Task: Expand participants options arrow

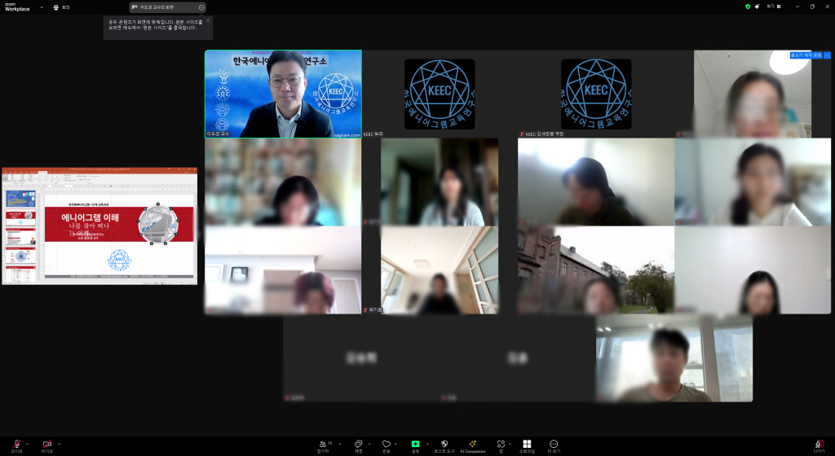Action: pos(340,444)
